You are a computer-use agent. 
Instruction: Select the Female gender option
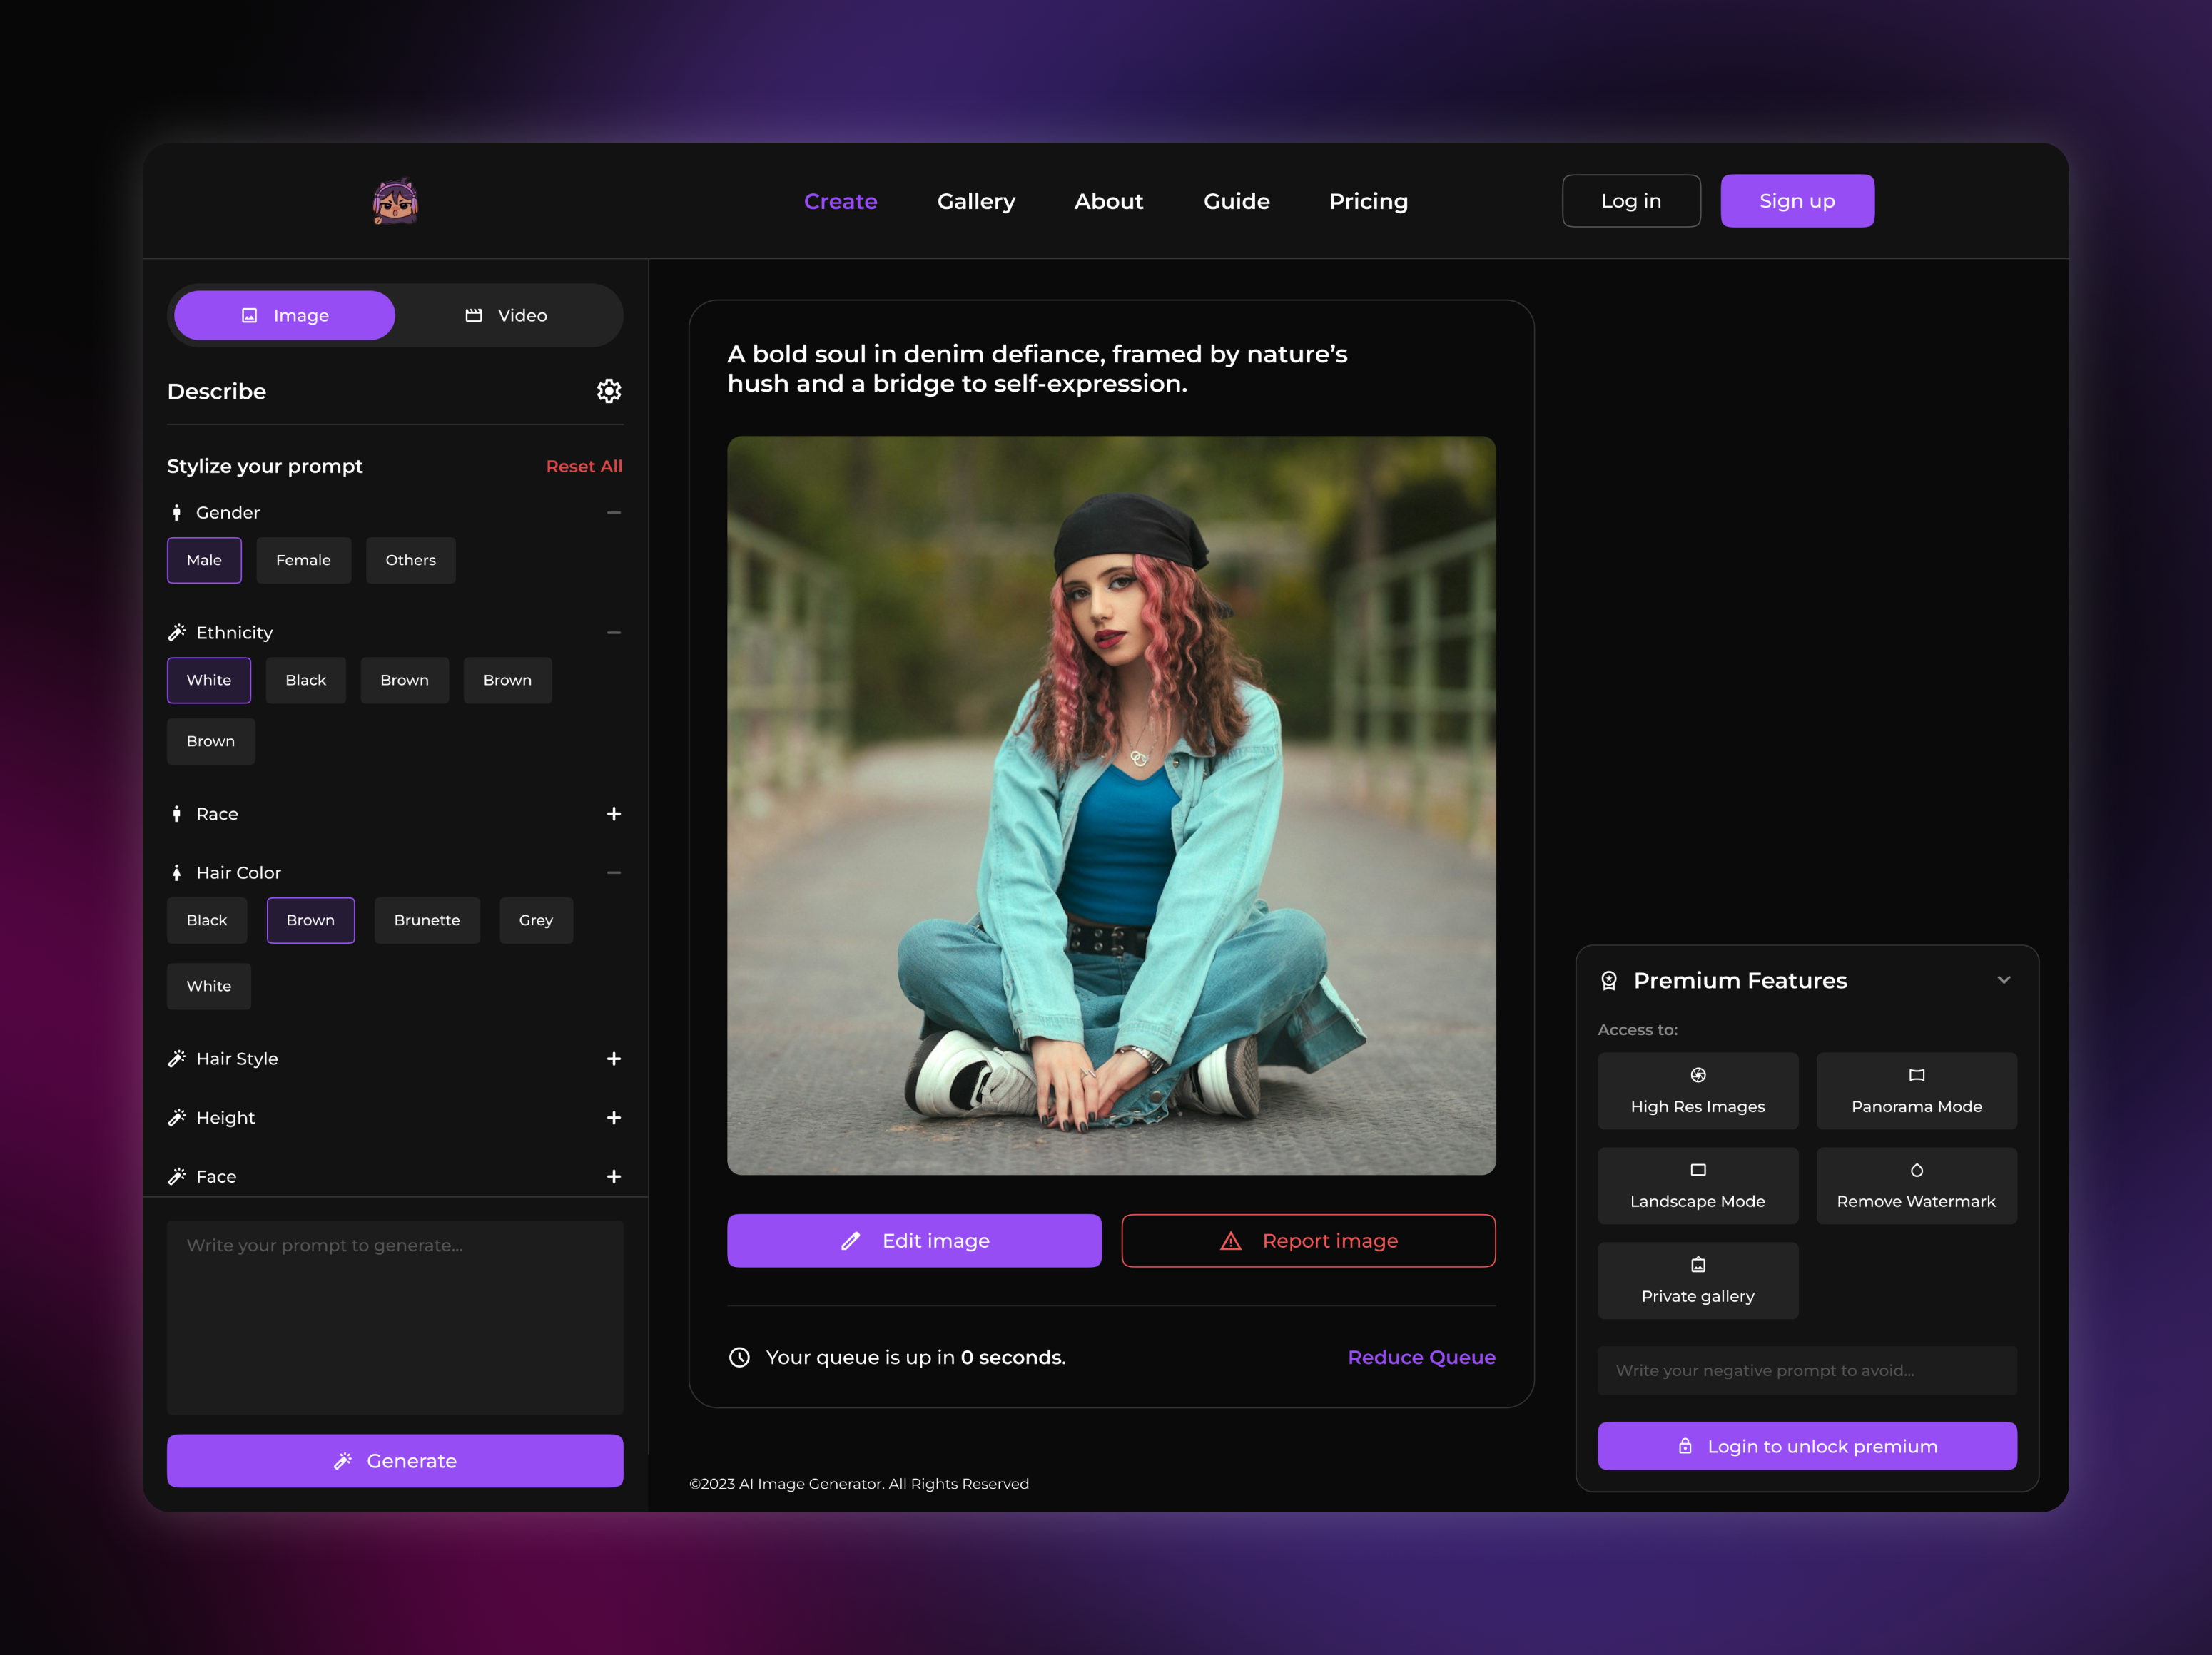coord(303,560)
